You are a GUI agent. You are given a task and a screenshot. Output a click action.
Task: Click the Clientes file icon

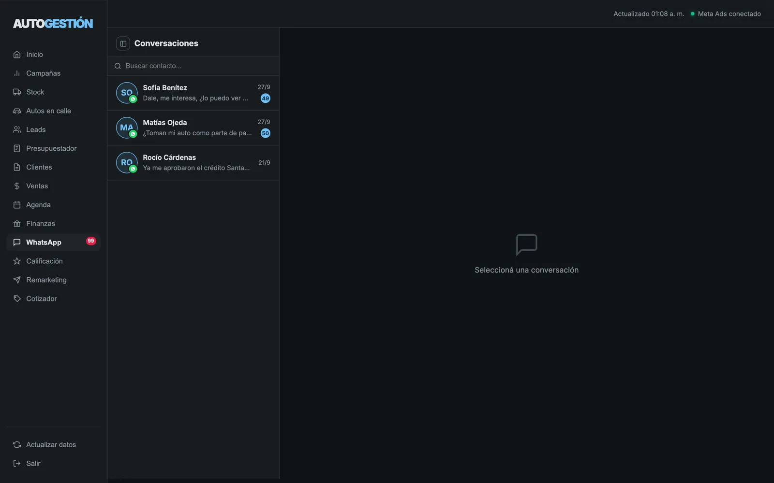tap(17, 168)
